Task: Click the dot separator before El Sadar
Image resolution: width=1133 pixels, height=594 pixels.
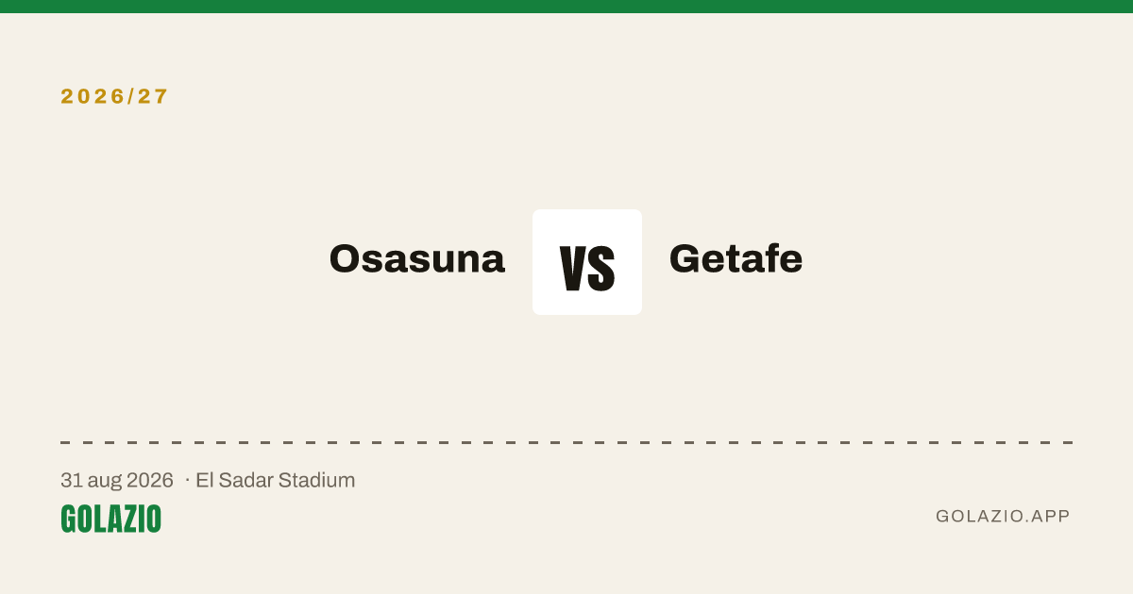Action: click(x=187, y=481)
